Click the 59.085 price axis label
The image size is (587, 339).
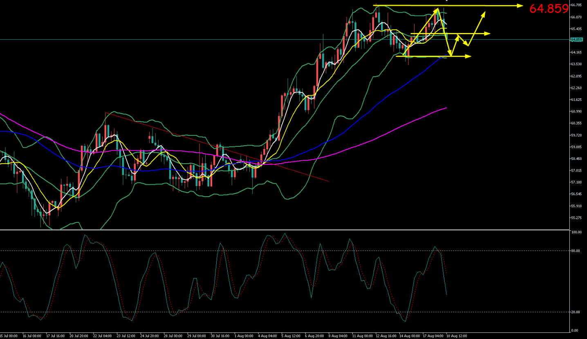(576, 147)
